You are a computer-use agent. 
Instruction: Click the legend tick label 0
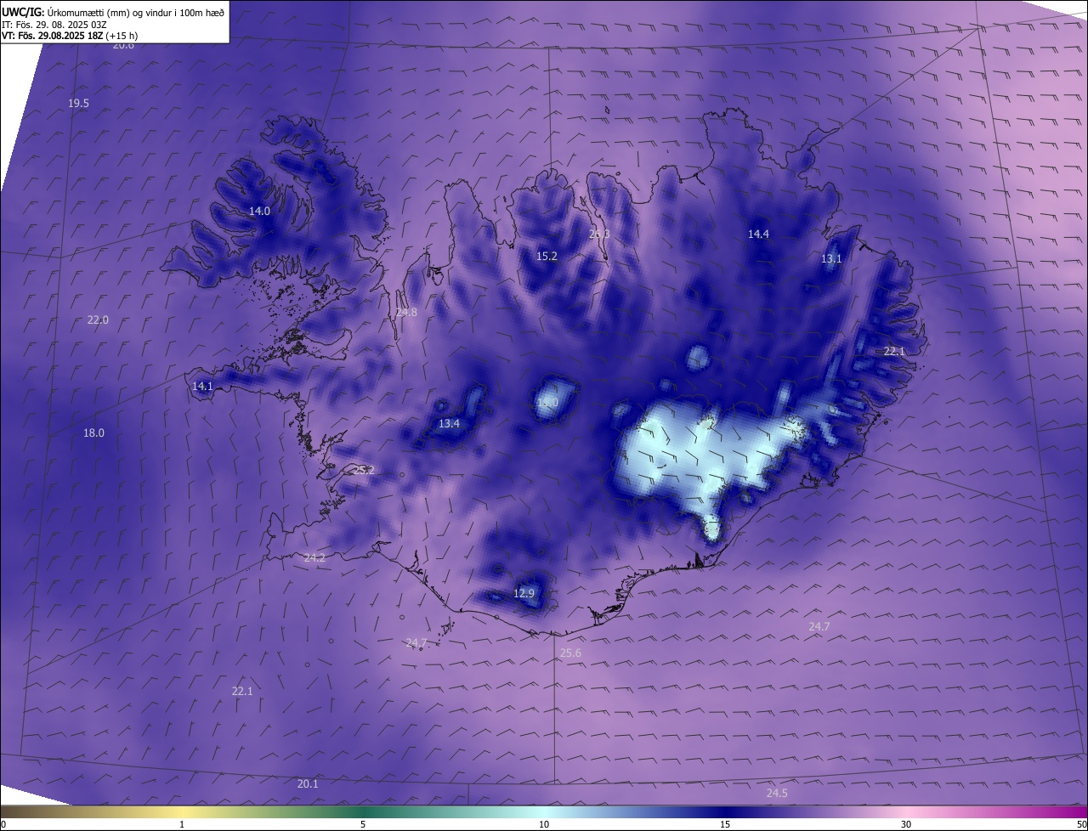point(3,824)
